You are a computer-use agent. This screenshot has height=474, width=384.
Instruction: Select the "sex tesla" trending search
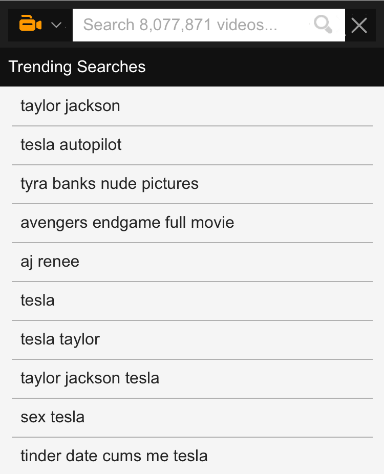[53, 417]
